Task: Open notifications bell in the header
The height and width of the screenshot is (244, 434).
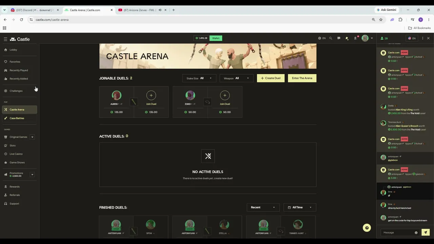Action: click(x=347, y=38)
